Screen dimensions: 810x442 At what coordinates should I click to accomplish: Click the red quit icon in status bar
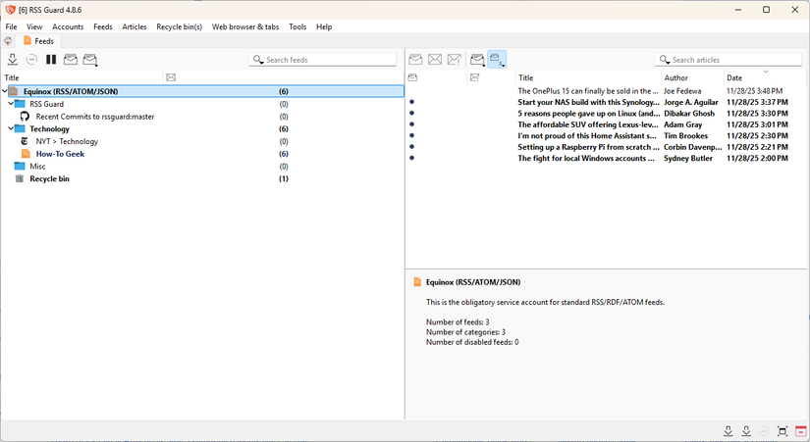[x=801, y=431]
